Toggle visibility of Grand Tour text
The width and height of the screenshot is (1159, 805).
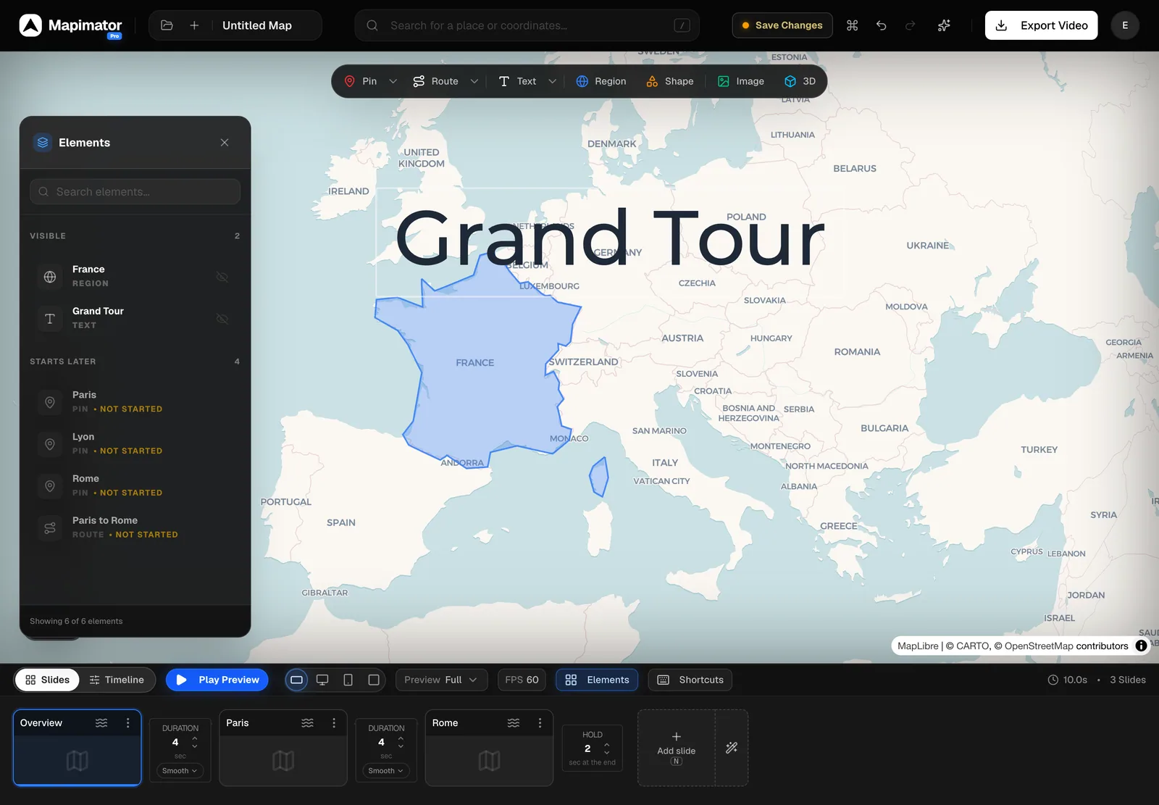[x=222, y=319]
